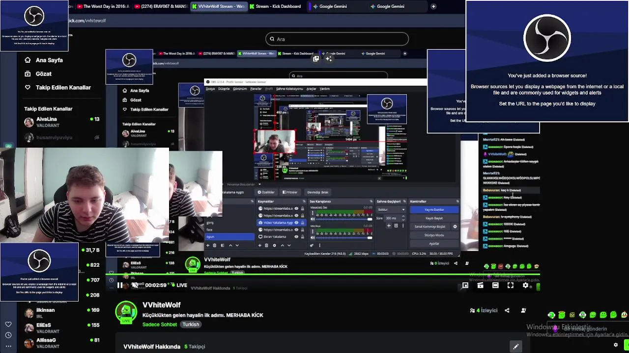Viewport: 629px width, 353px height.
Task: Click Filtreler button in OBS
Action: (x=290, y=192)
